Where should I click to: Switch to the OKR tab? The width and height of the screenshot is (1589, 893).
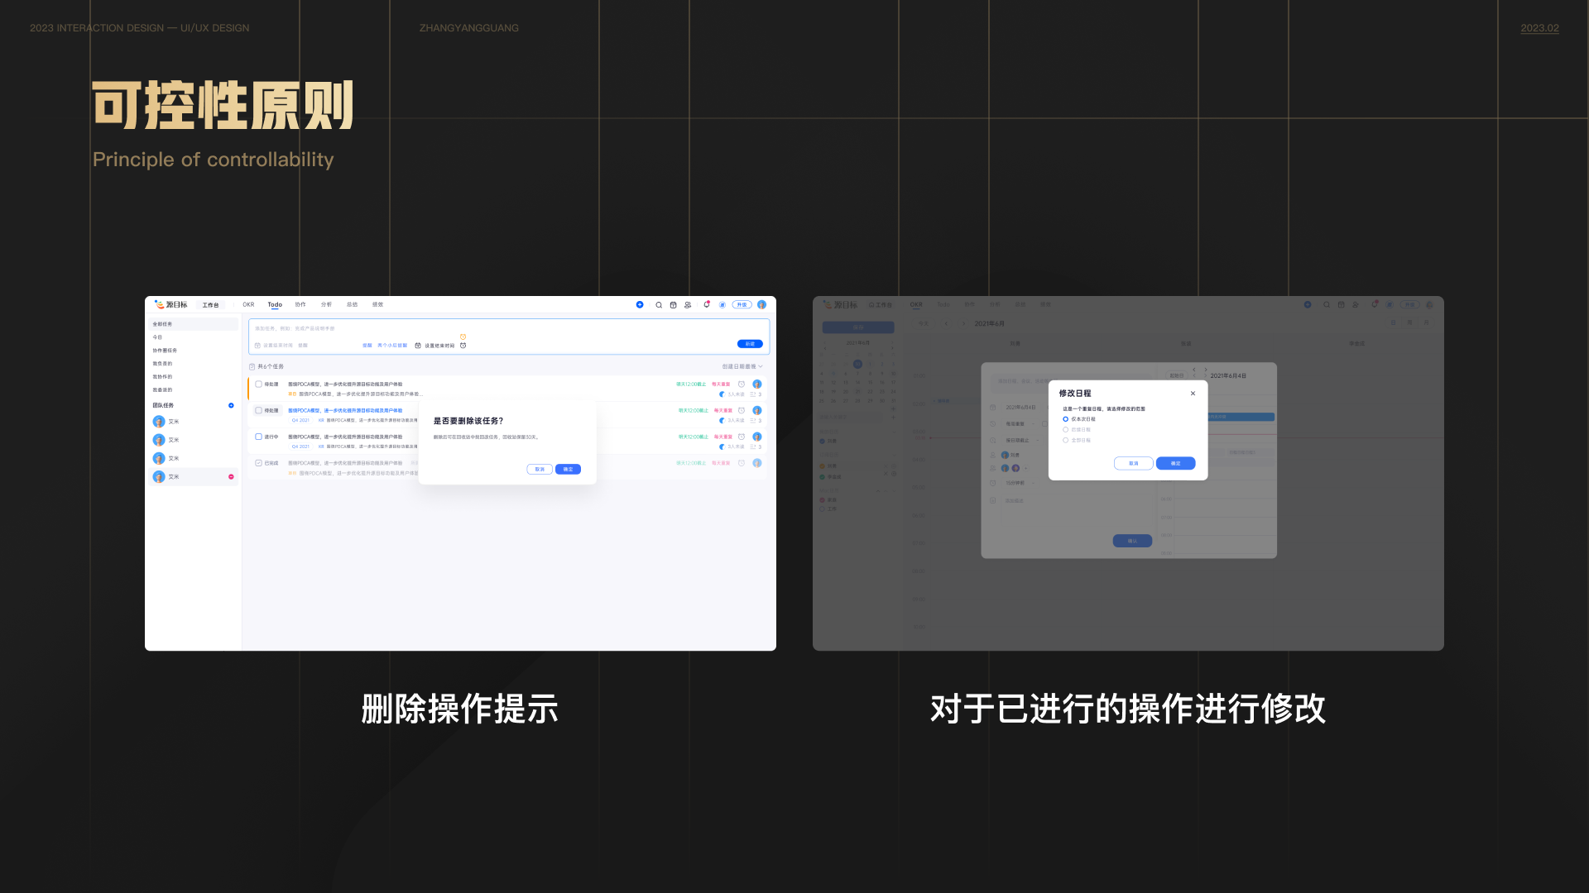[248, 305]
